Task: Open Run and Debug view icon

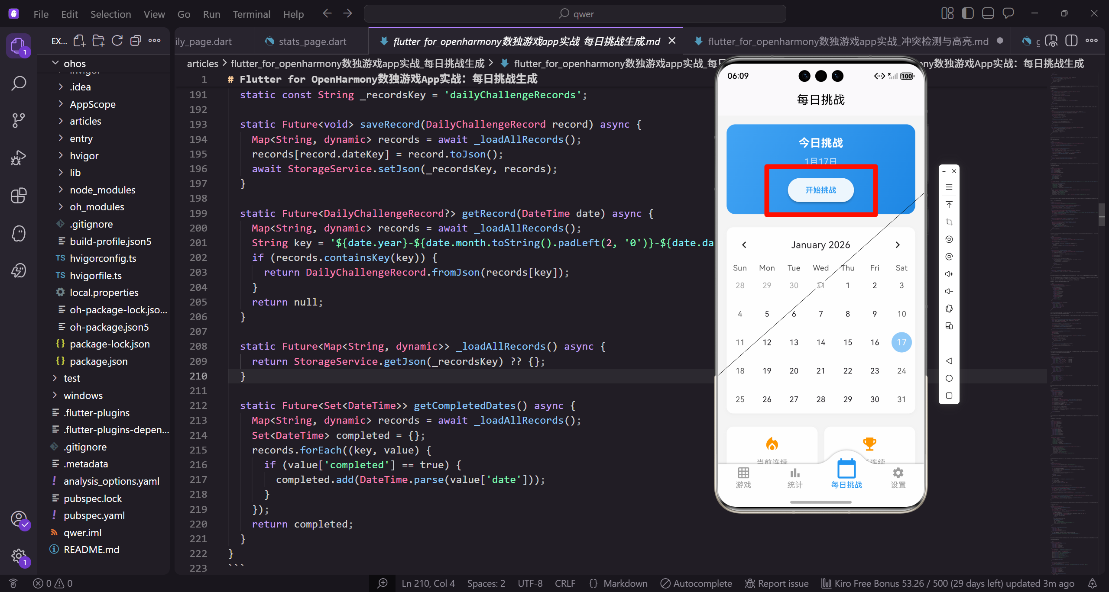Action: coord(19,158)
